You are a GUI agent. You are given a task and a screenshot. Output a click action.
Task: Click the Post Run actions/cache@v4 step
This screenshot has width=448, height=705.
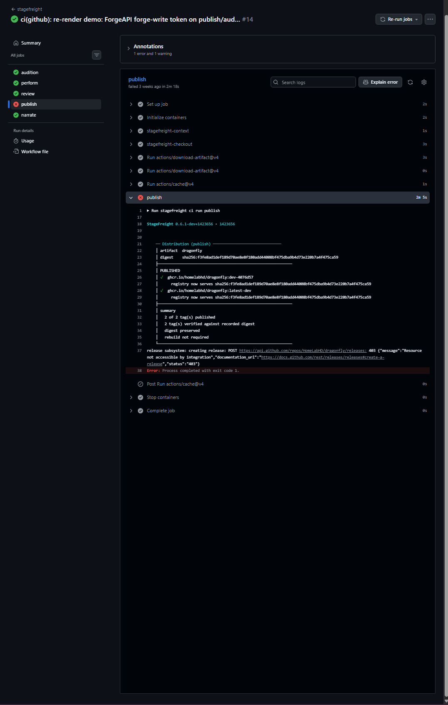point(278,384)
